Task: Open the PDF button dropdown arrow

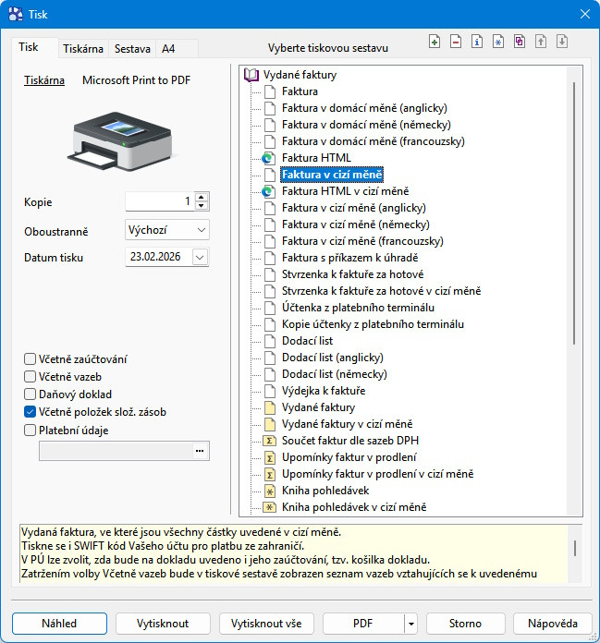Action: pyautogui.click(x=410, y=624)
